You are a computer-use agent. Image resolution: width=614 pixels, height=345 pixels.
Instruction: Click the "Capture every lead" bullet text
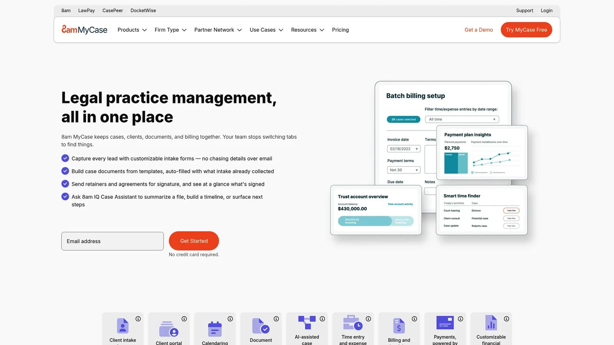point(172,159)
